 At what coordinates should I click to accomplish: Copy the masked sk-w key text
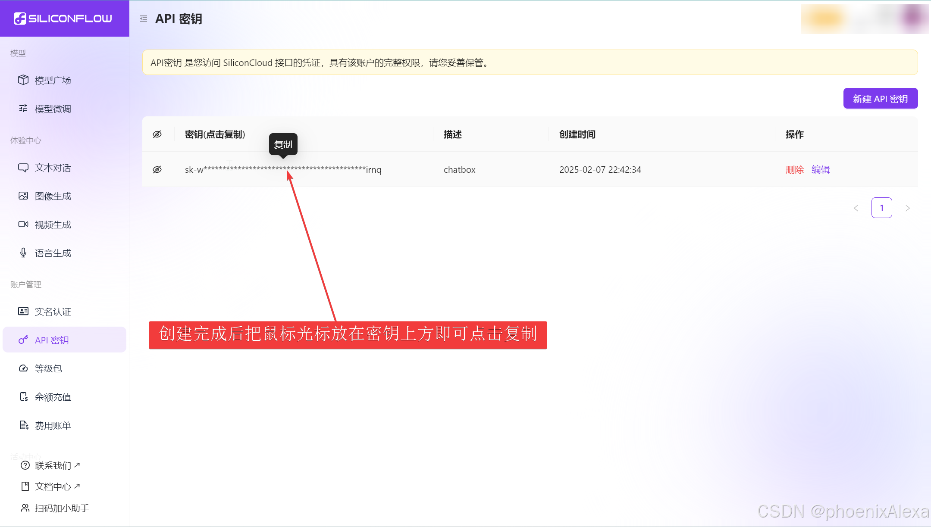(283, 170)
